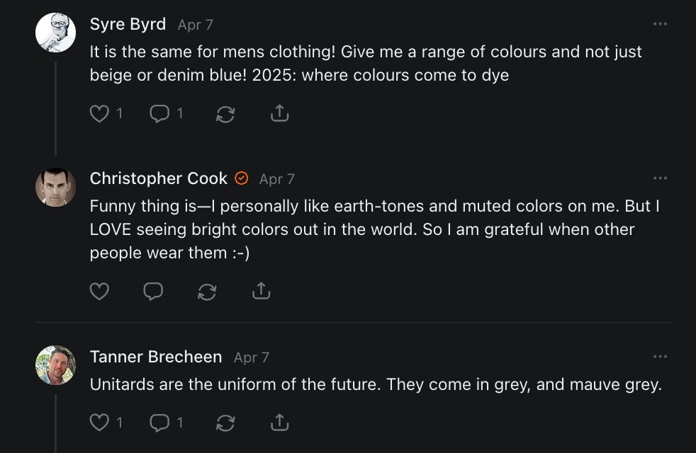Like Christopher Cook's comment
The width and height of the screenshot is (696, 453).
point(99,291)
